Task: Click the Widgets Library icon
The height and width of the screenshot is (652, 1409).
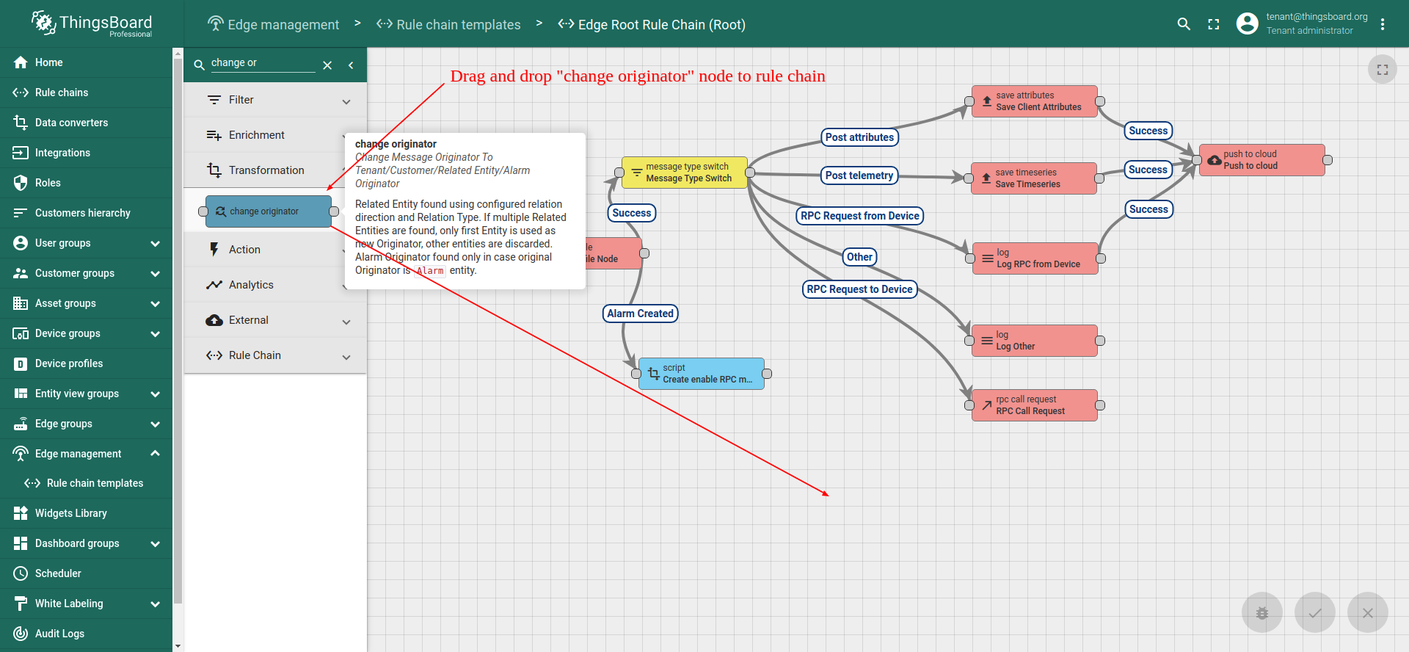Action: pos(21,513)
